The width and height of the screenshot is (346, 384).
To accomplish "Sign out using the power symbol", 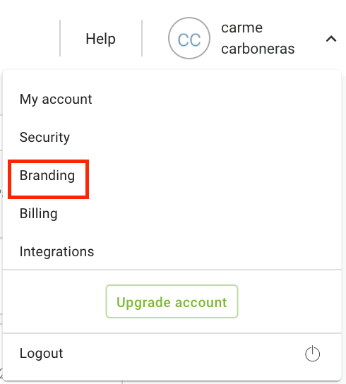I will point(312,354).
